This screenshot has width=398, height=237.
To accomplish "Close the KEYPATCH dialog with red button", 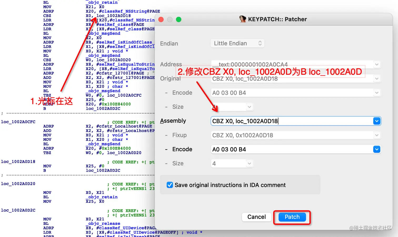I will tap(161, 19).
